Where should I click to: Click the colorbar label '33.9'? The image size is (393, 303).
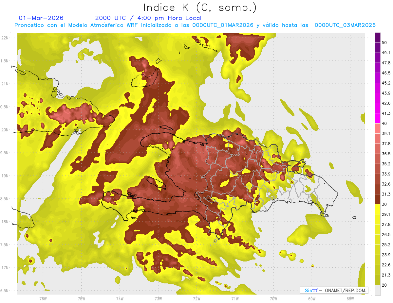pos(386,174)
